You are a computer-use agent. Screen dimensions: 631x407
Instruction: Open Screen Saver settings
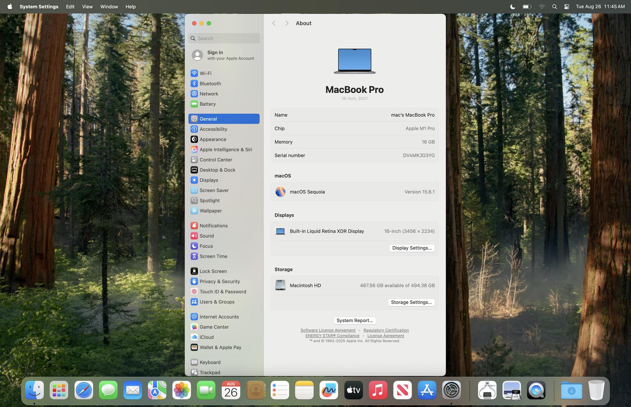[224, 190]
